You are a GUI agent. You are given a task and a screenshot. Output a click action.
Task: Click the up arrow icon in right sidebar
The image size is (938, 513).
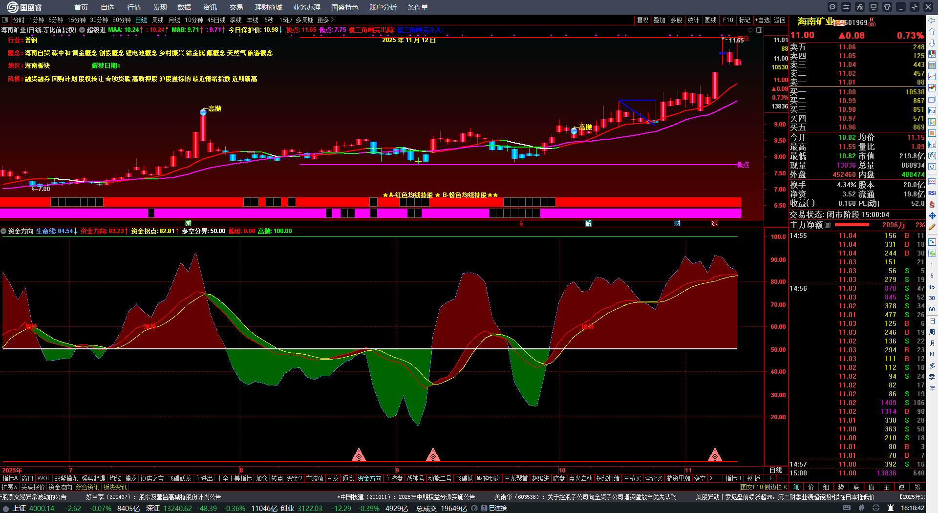[932, 31]
